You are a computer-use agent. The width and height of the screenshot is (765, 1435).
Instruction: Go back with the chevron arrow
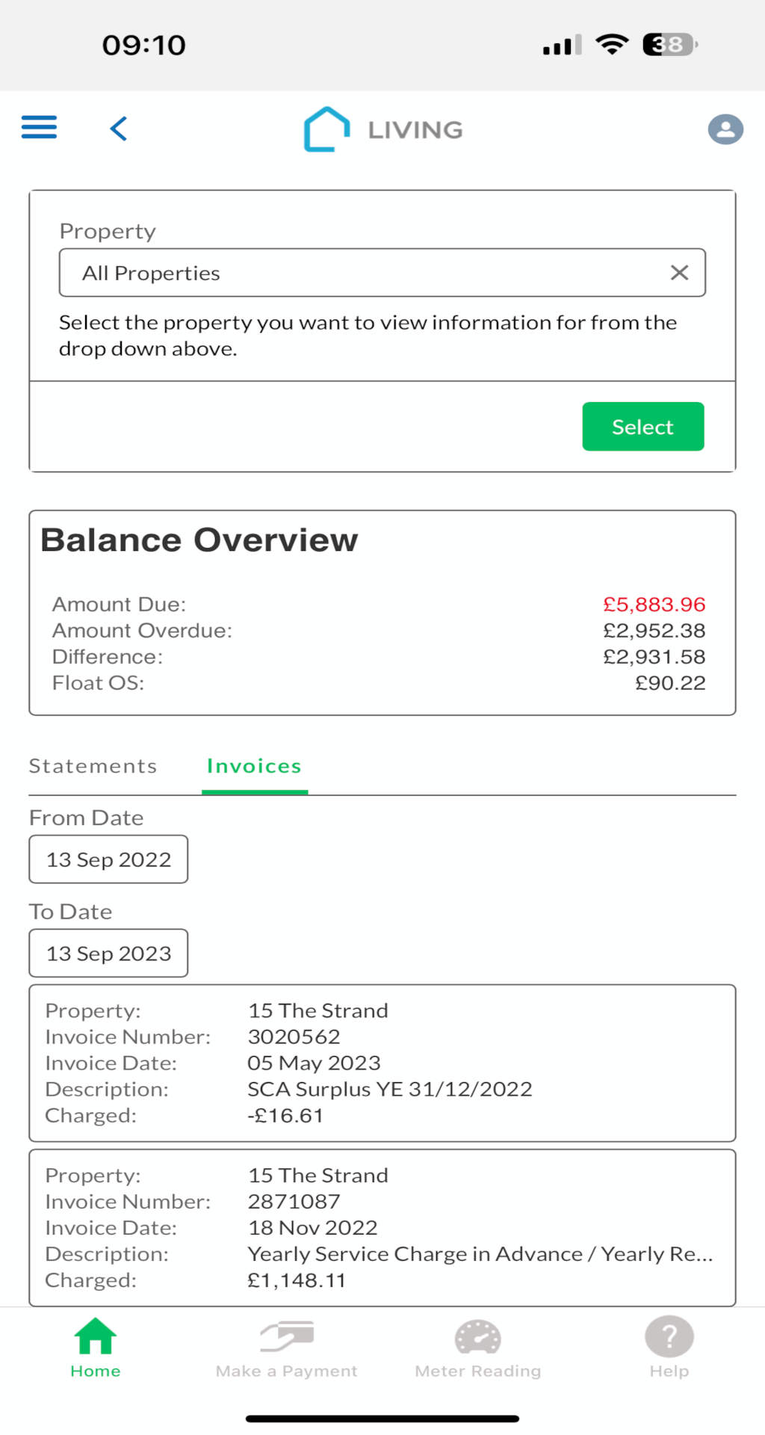click(x=119, y=129)
